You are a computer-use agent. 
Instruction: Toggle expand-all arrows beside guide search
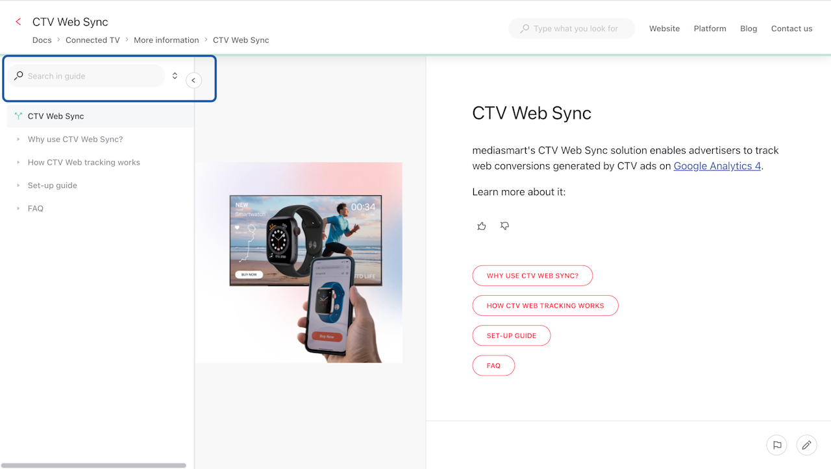tap(175, 76)
